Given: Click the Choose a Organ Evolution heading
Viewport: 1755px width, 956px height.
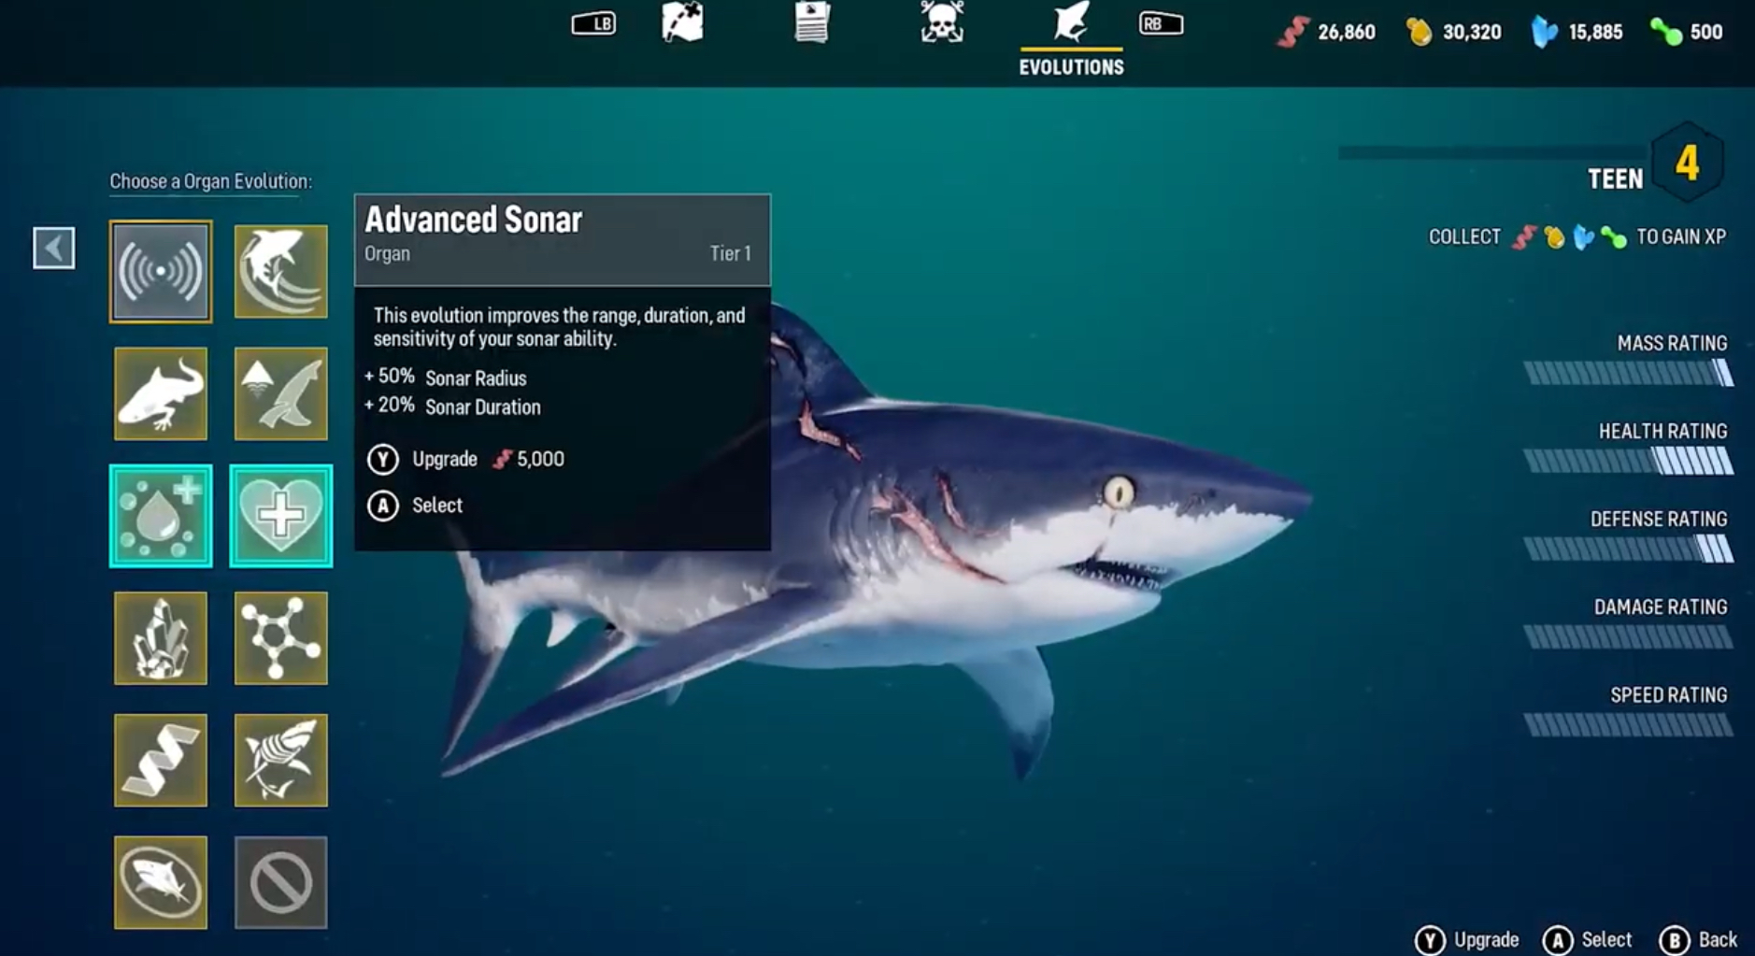Looking at the screenshot, I should [x=211, y=181].
